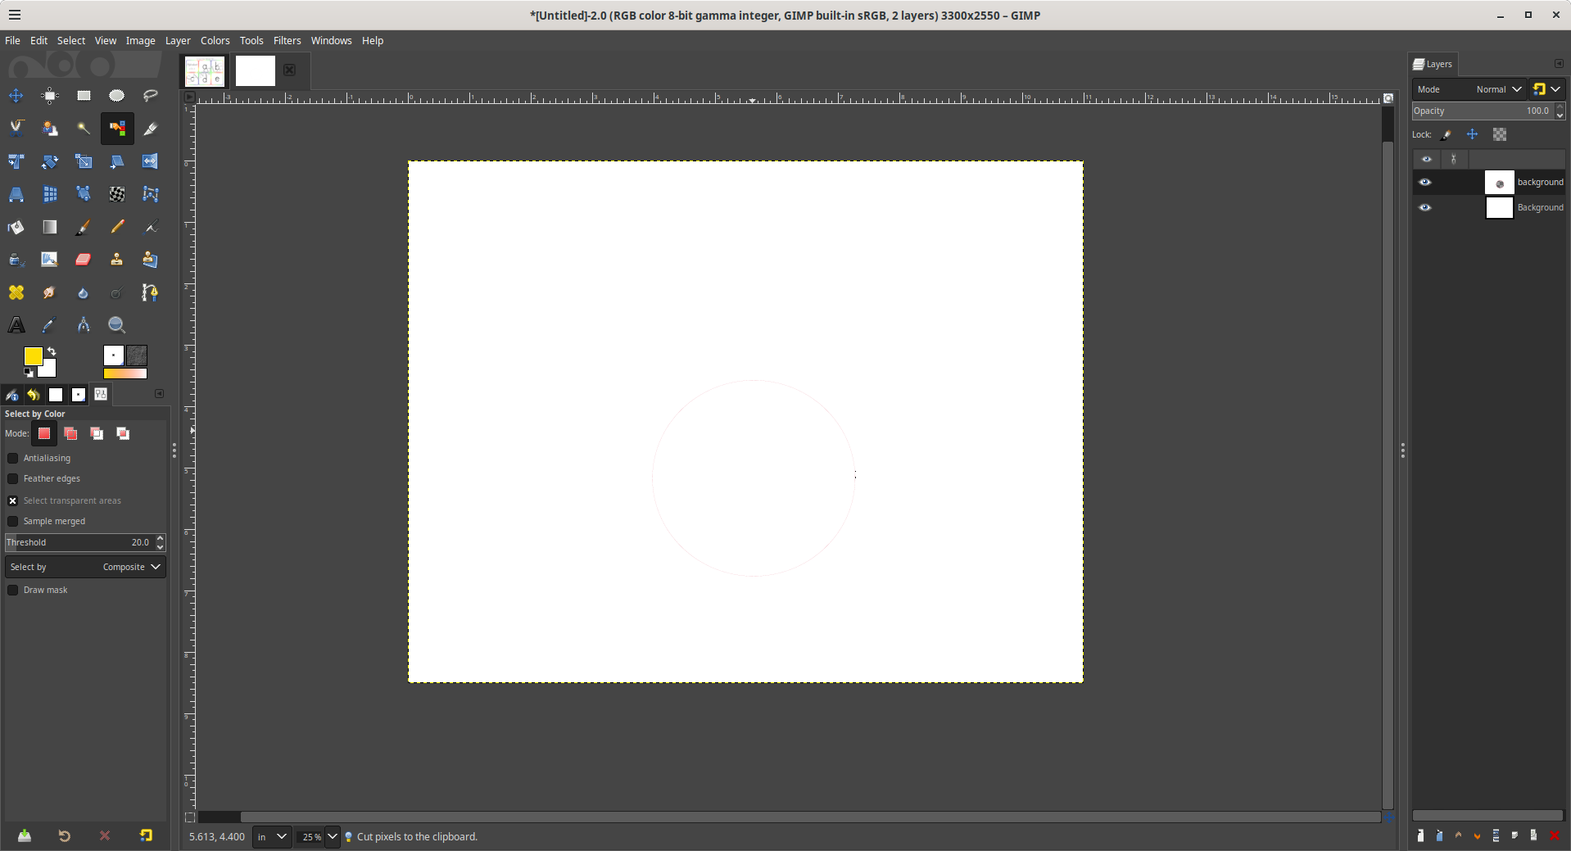The height and width of the screenshot is (851, 1571).
Task: Select the Blur/Sharpen droplet tool
Action: [84, 292]
